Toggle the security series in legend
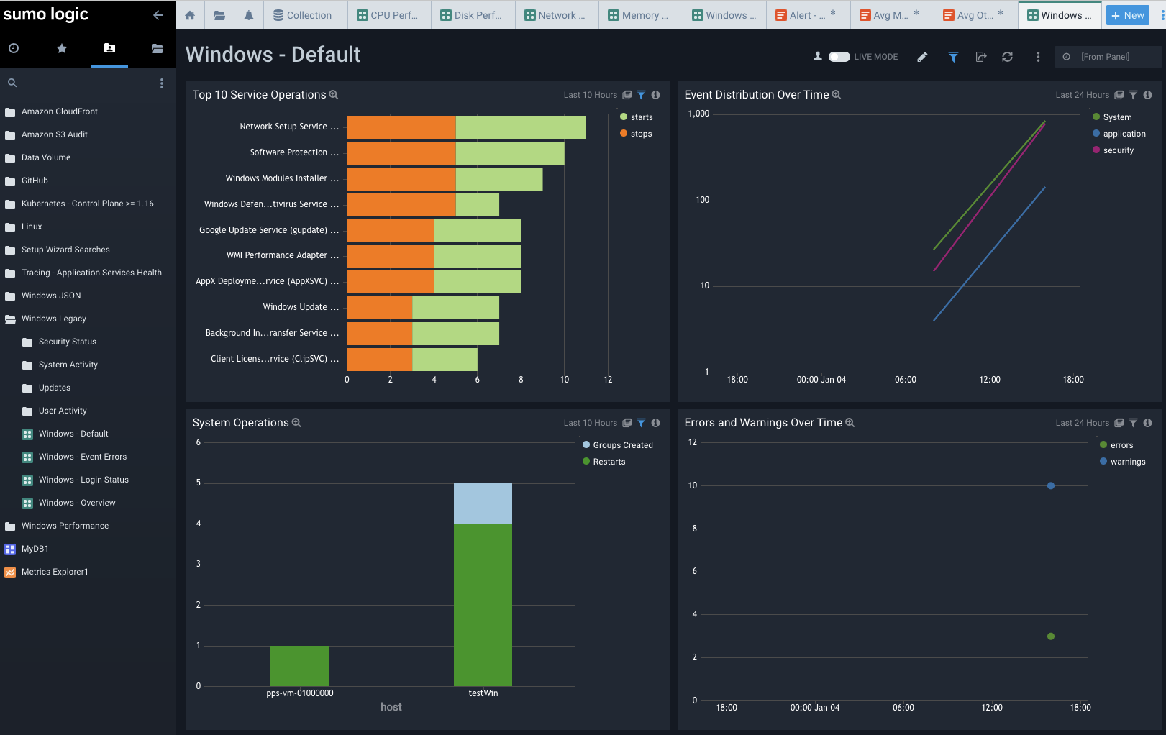 pyautogui.click(x=1113, y=150)
